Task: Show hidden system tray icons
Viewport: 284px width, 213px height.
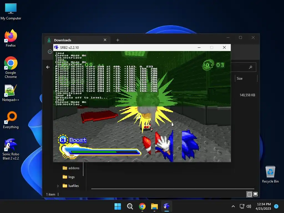Action: click(x=233, y=206)
